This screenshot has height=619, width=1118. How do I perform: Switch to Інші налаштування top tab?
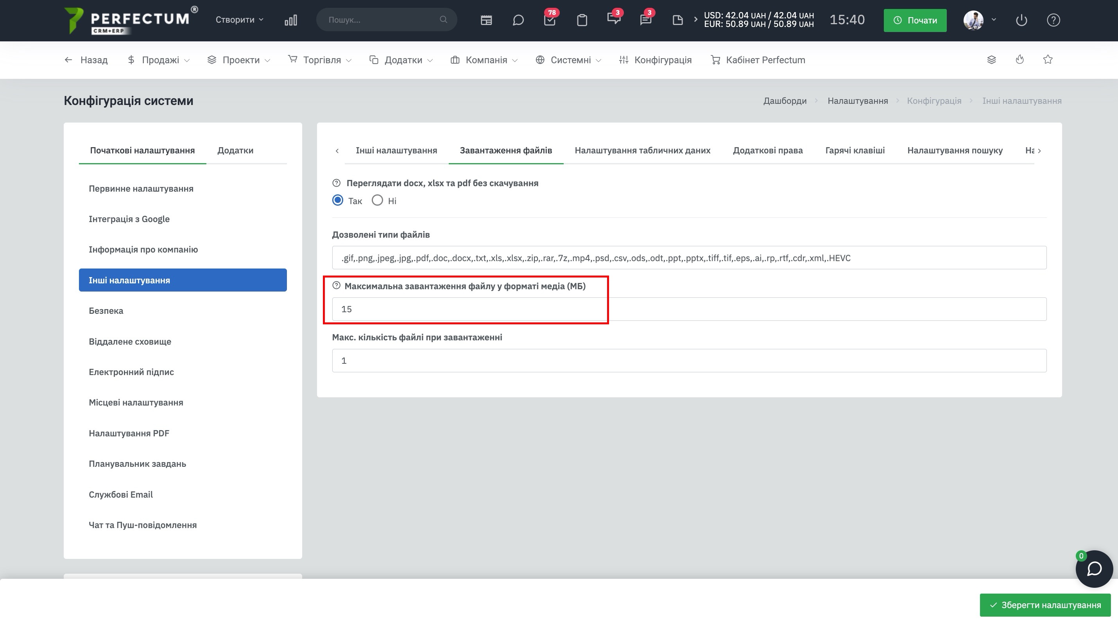click(x=396, y=150)
